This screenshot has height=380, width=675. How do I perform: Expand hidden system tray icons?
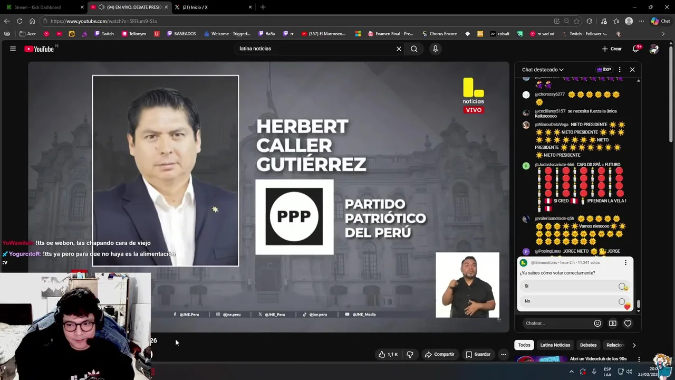(x=571, y=372)
